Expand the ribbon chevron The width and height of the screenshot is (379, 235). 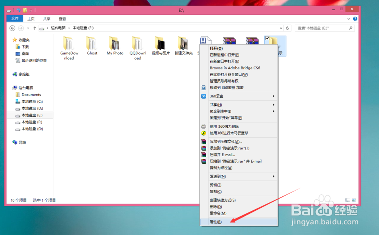pyautogui.click(x=349, y=19)
